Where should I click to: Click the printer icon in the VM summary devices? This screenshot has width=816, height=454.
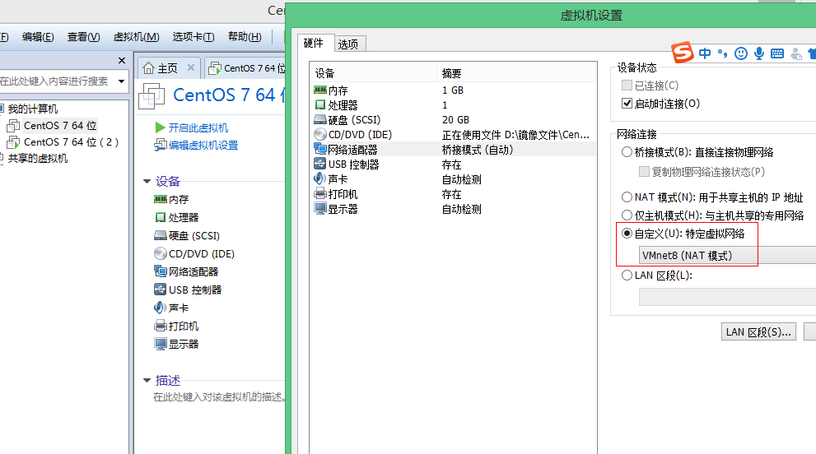click(x=161, y=326)
